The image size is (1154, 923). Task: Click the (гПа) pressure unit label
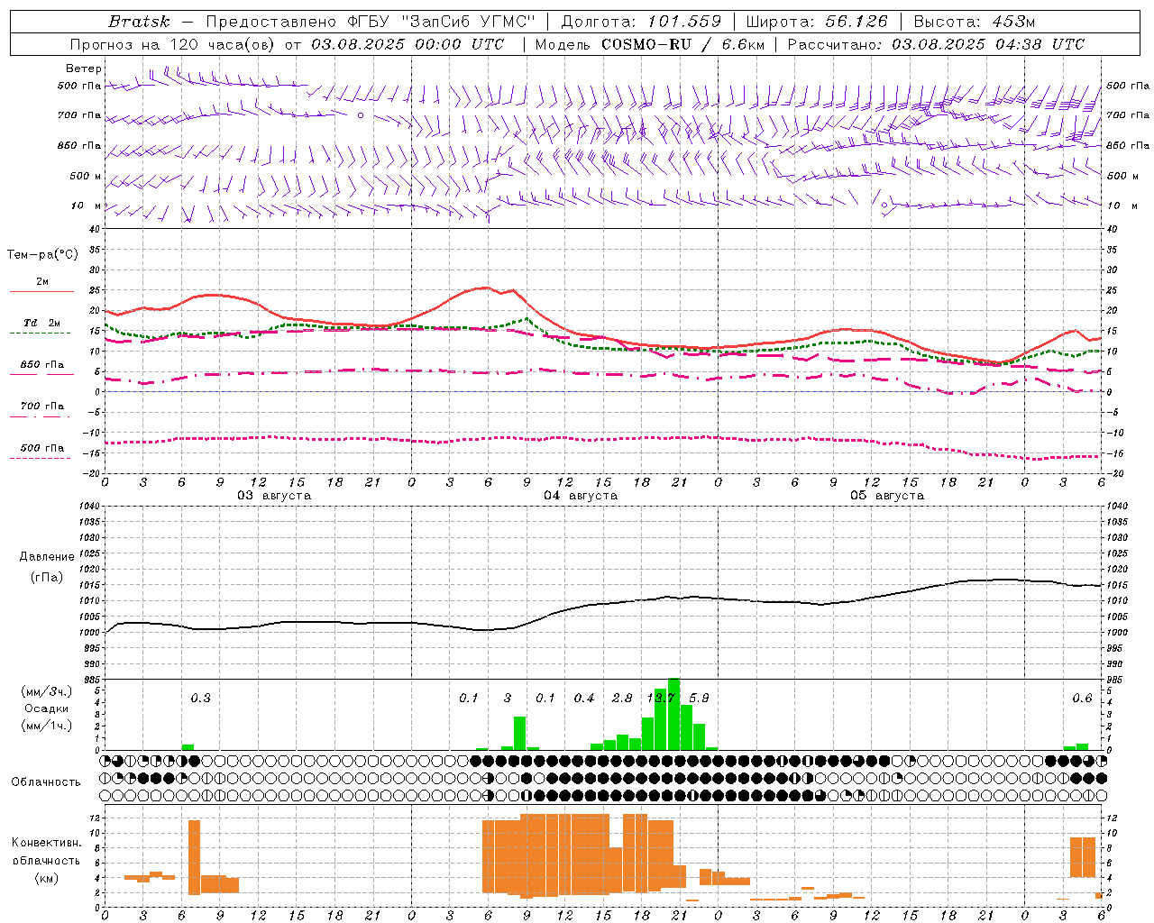[x=47, y=578]
